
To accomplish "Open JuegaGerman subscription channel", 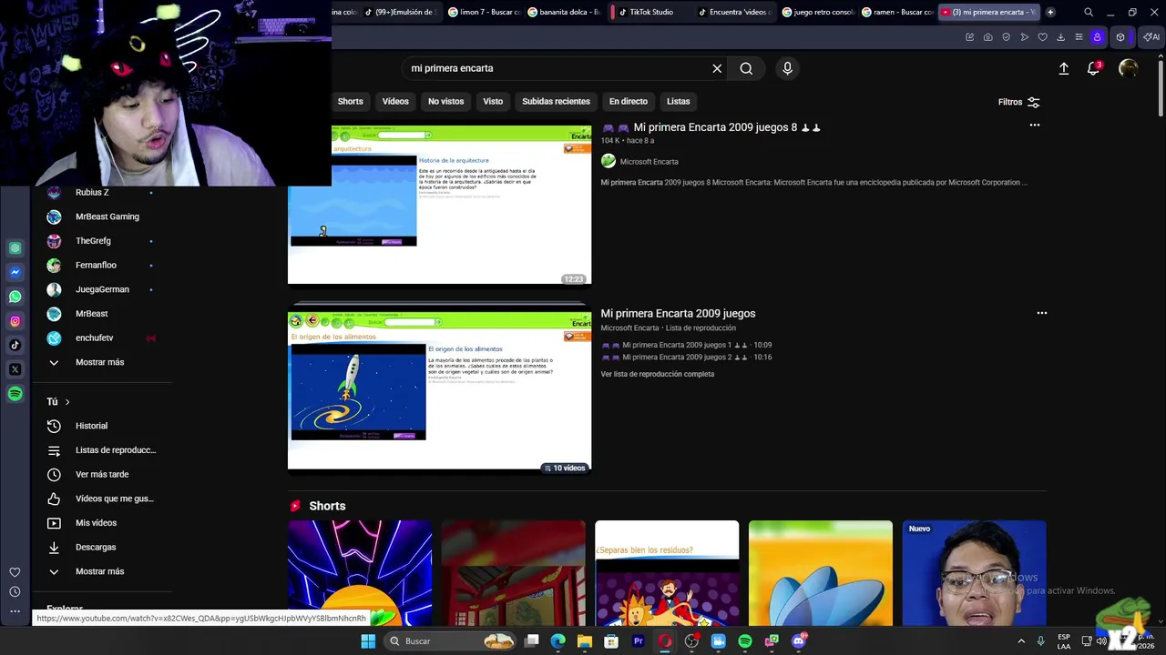I will point(102,289).
